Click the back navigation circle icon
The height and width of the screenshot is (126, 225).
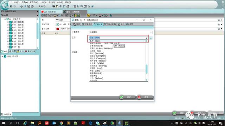(x=11, y=6)
